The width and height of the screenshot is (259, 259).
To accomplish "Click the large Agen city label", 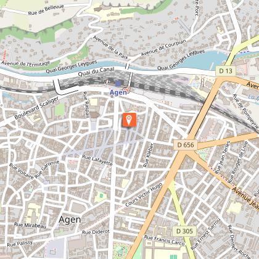I will pos(70,220).
